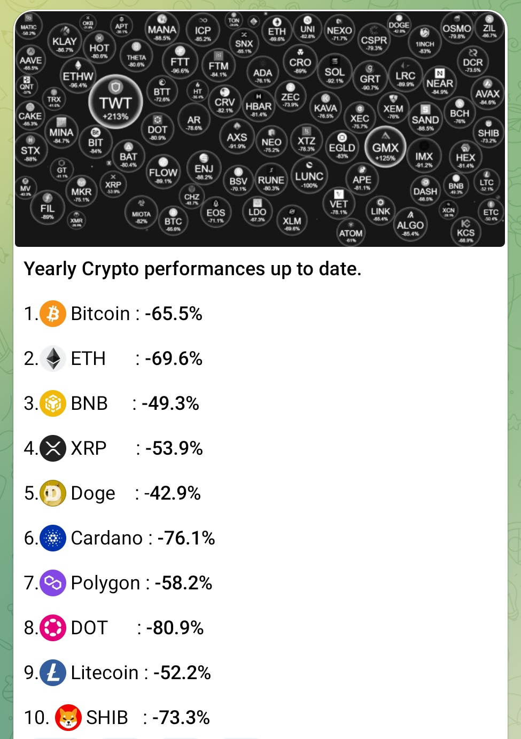Viewport: 521px width, 739px height.
Task: Click the Litecoin blue icon
Action: point(53,673)
